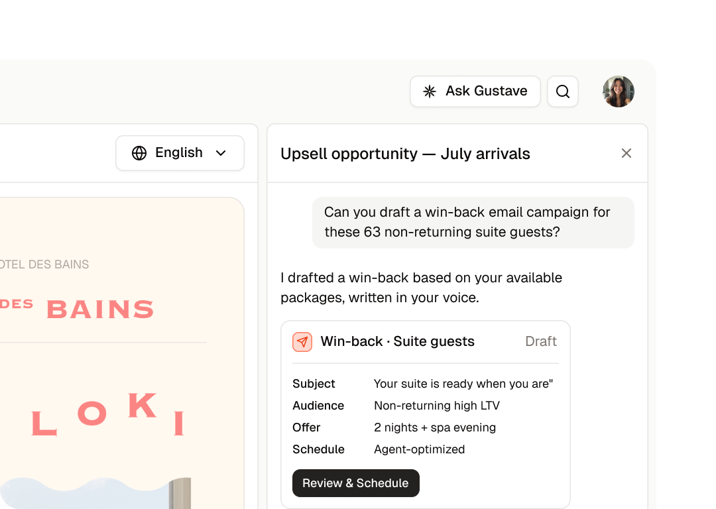Open the user profile avatar

pyautogui.click(x=619, y=91)
